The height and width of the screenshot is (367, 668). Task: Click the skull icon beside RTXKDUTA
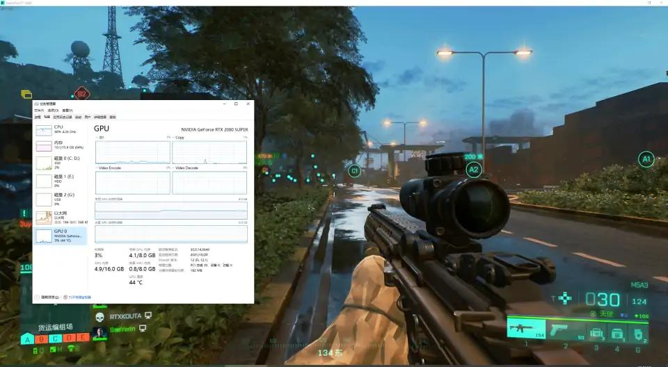tap(100, 316)
